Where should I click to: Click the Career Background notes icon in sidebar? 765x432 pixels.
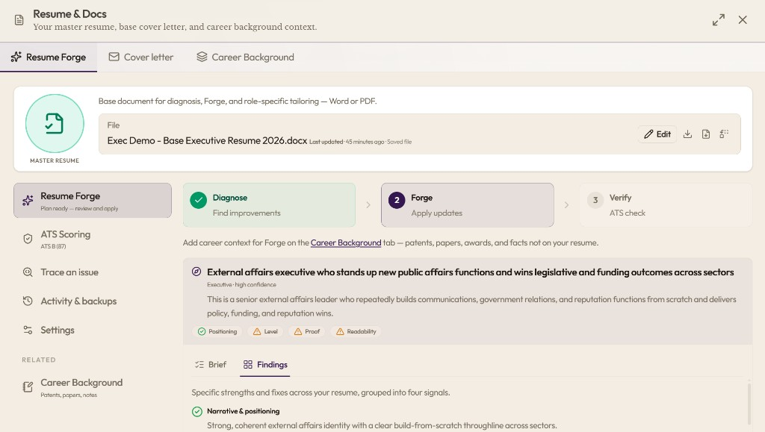pos(28,386)
